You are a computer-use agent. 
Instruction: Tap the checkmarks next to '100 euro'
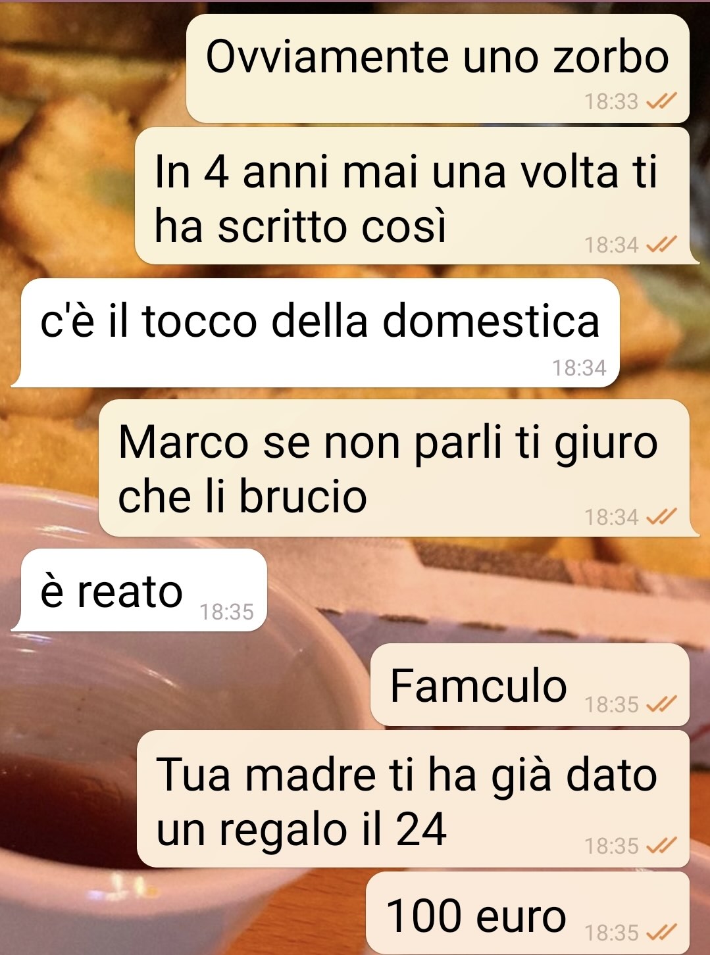pos(661,932)
